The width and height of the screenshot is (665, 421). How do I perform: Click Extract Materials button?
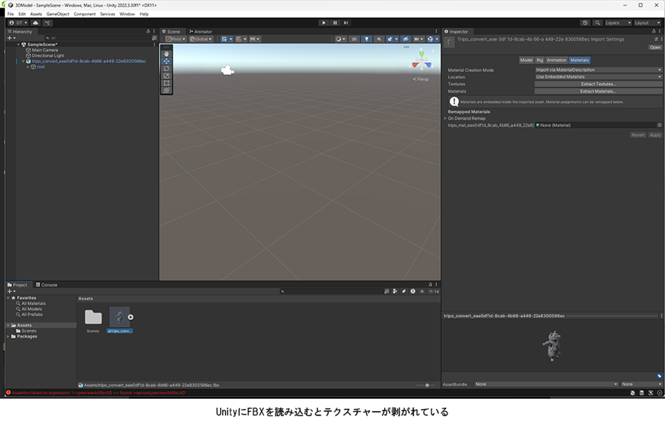[x=598, y=91]
